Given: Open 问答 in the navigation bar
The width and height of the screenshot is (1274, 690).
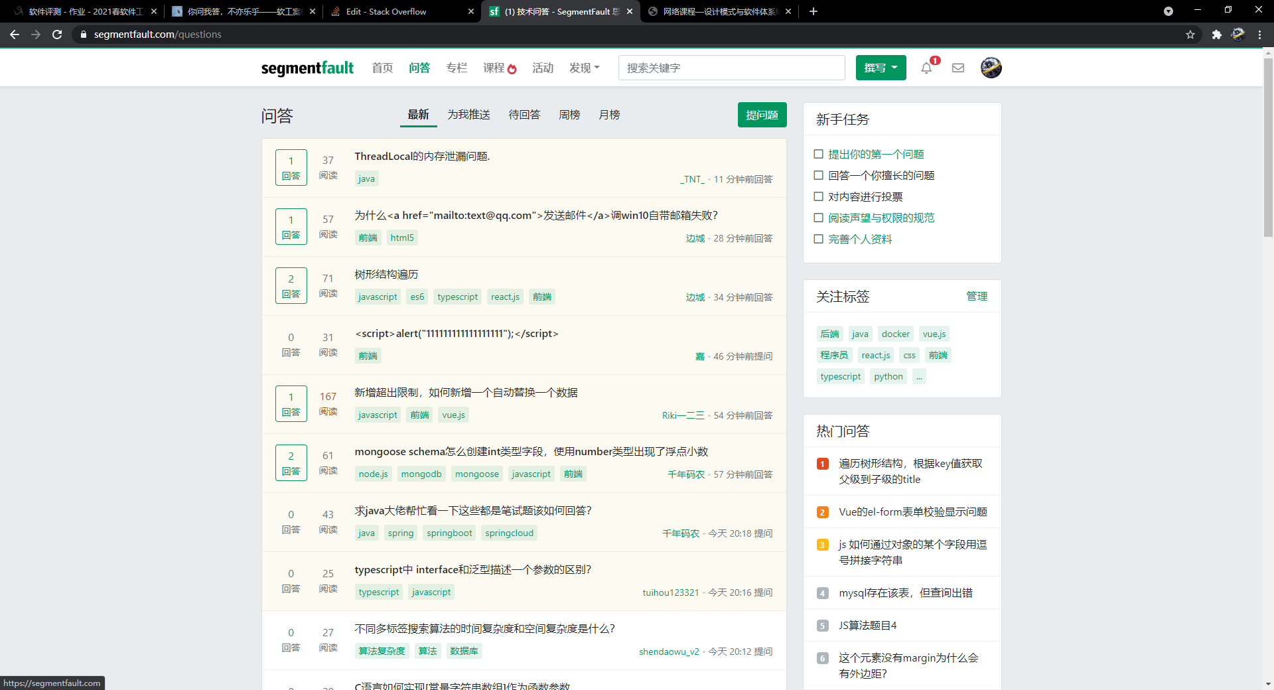Looking at the screenshot, I should click(419, 68).
